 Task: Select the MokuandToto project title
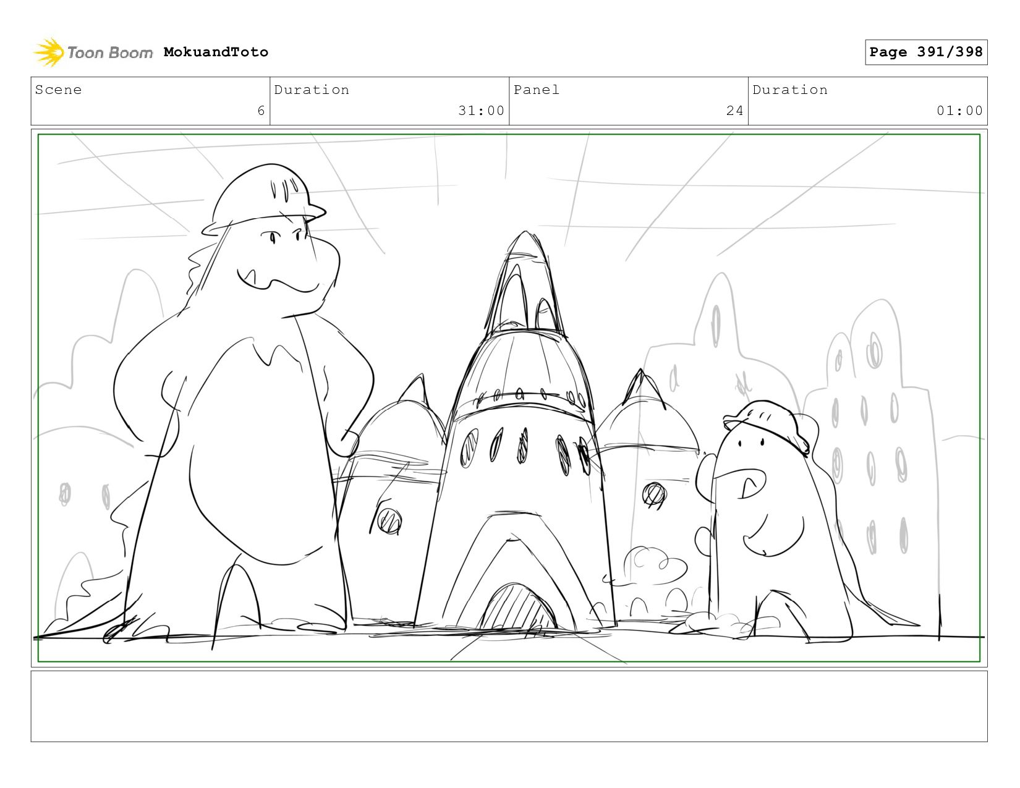point(216,52)
